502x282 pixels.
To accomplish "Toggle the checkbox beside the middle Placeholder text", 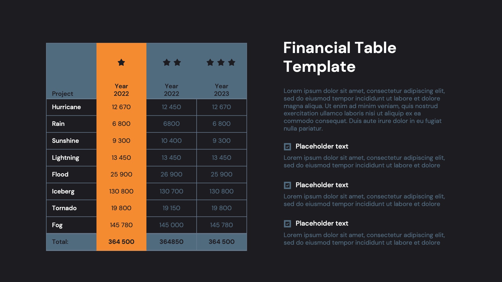I will (287, 185).
